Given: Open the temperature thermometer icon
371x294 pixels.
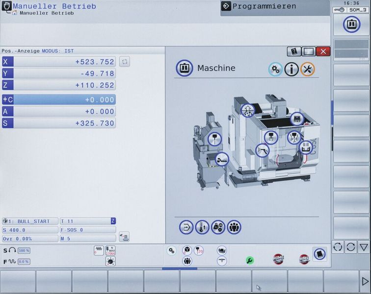Looking at the screenshot, I should [x=202, y=227].
